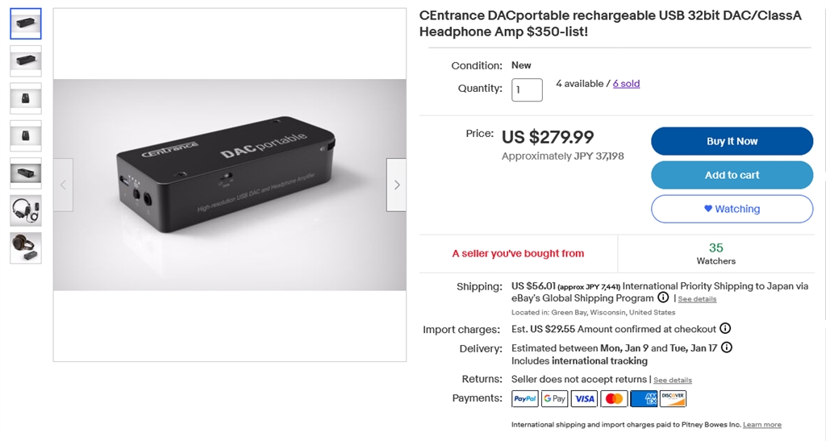Toggle the Watching heart button
Image resolution: width=826 pixels, height=441 pixels.
click(x=732, y=209)
